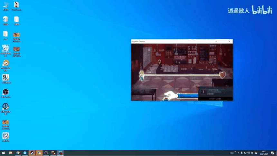Open the clock and date flyout

pos(264,153)
